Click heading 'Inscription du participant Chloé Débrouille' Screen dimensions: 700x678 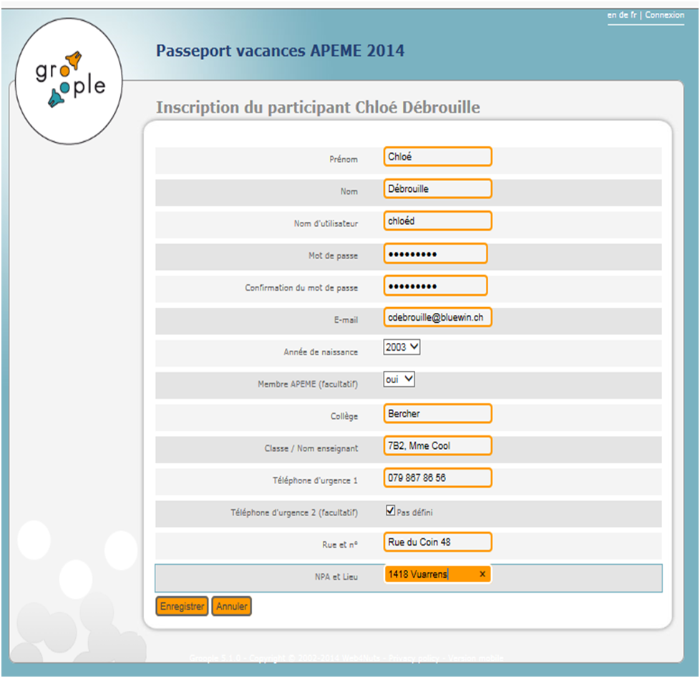click(x=318, y=107)
